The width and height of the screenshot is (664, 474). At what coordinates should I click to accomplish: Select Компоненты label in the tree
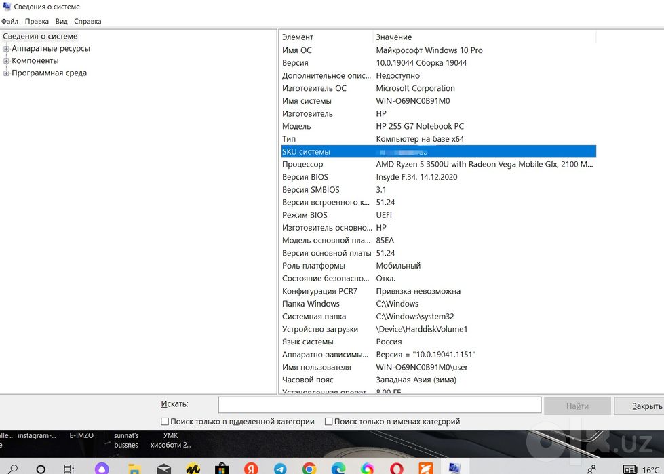[x=35, y=61]
